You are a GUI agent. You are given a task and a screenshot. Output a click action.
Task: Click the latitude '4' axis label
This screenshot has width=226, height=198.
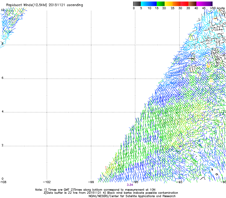tap(2, 111)
